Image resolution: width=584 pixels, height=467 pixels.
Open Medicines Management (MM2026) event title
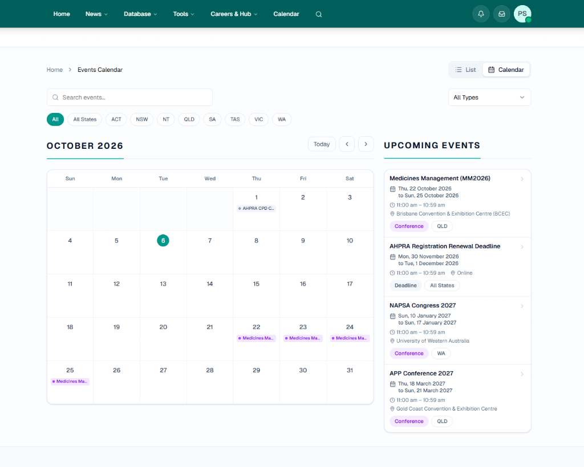[440, 178]
